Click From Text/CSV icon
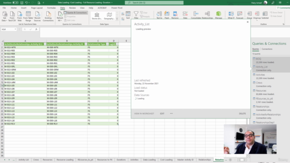The image size is (290, 163). [x=12, y=16]
